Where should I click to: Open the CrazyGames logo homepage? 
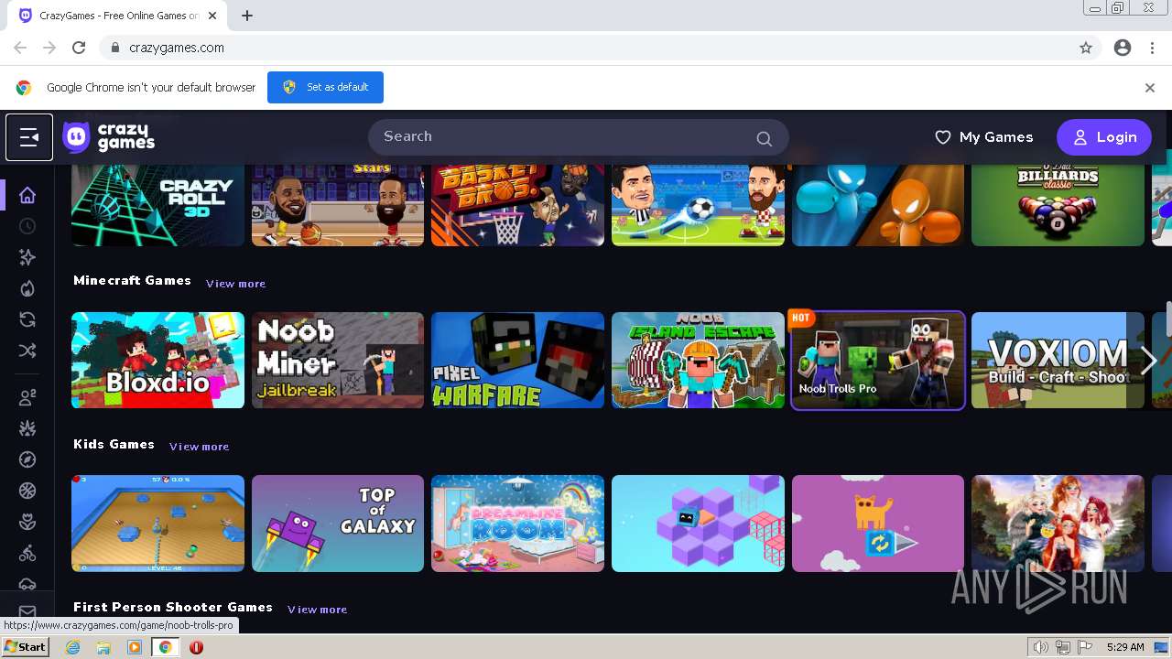(x=109, y=137)
